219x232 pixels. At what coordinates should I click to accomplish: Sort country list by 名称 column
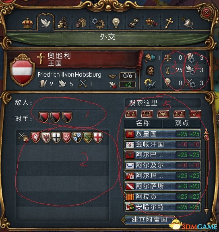click(x=143, y=123)
